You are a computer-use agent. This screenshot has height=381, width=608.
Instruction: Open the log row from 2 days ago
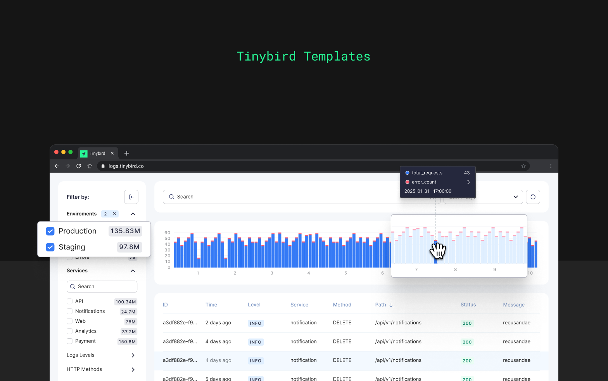click(x=351, y=323)
